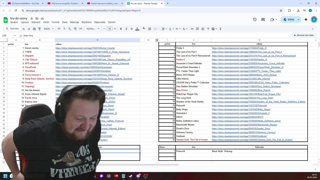Image resolution: width=320 pixels, height=180 pixels.
Task: Star the document hry do výzvy
Action: [x=31, y=18]
